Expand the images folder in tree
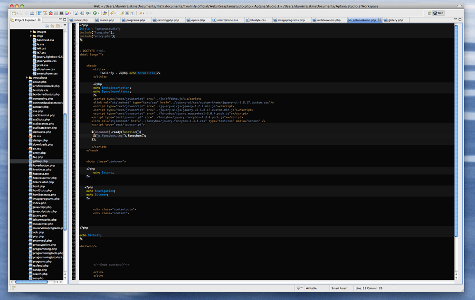The image size is (475, 300). pos(31,32)
